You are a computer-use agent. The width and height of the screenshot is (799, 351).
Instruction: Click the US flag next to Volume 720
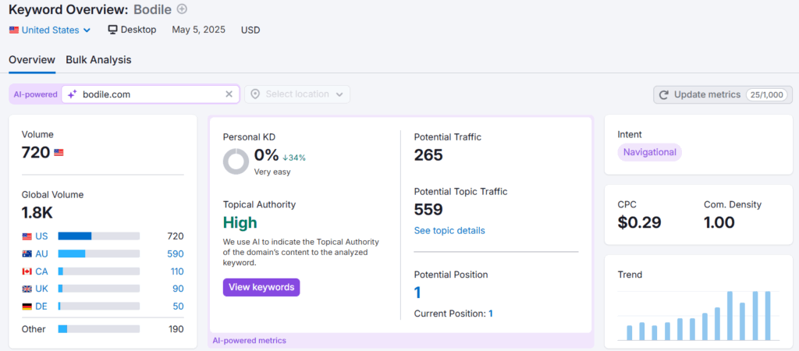point(59,152)
